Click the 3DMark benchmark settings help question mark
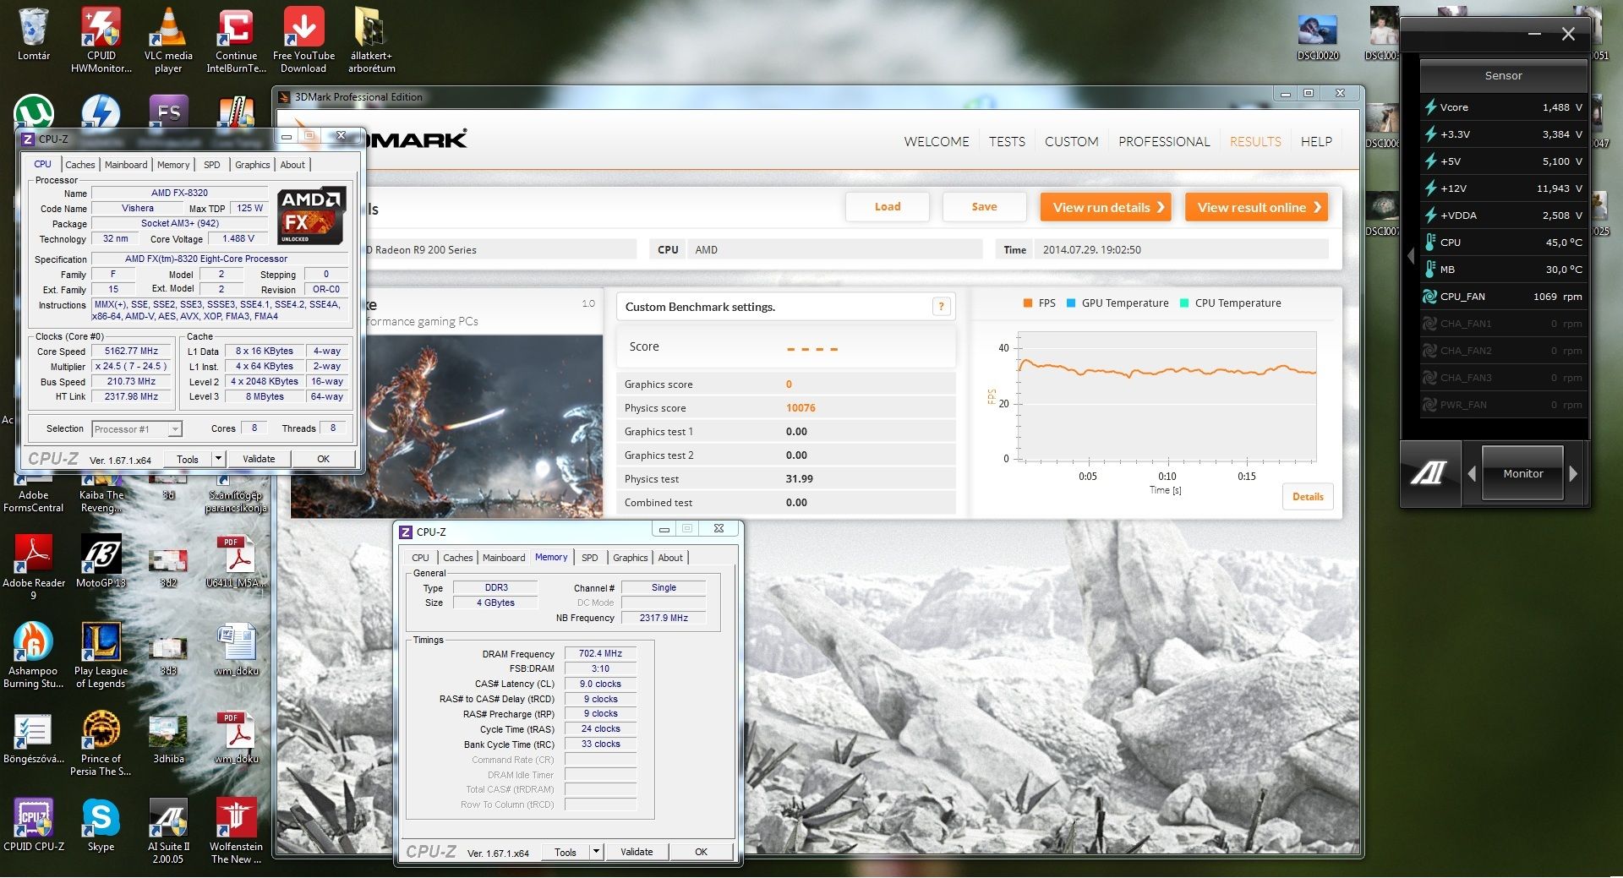Image resolution: width=1623 pixels, height=878 pixels. 941,307
